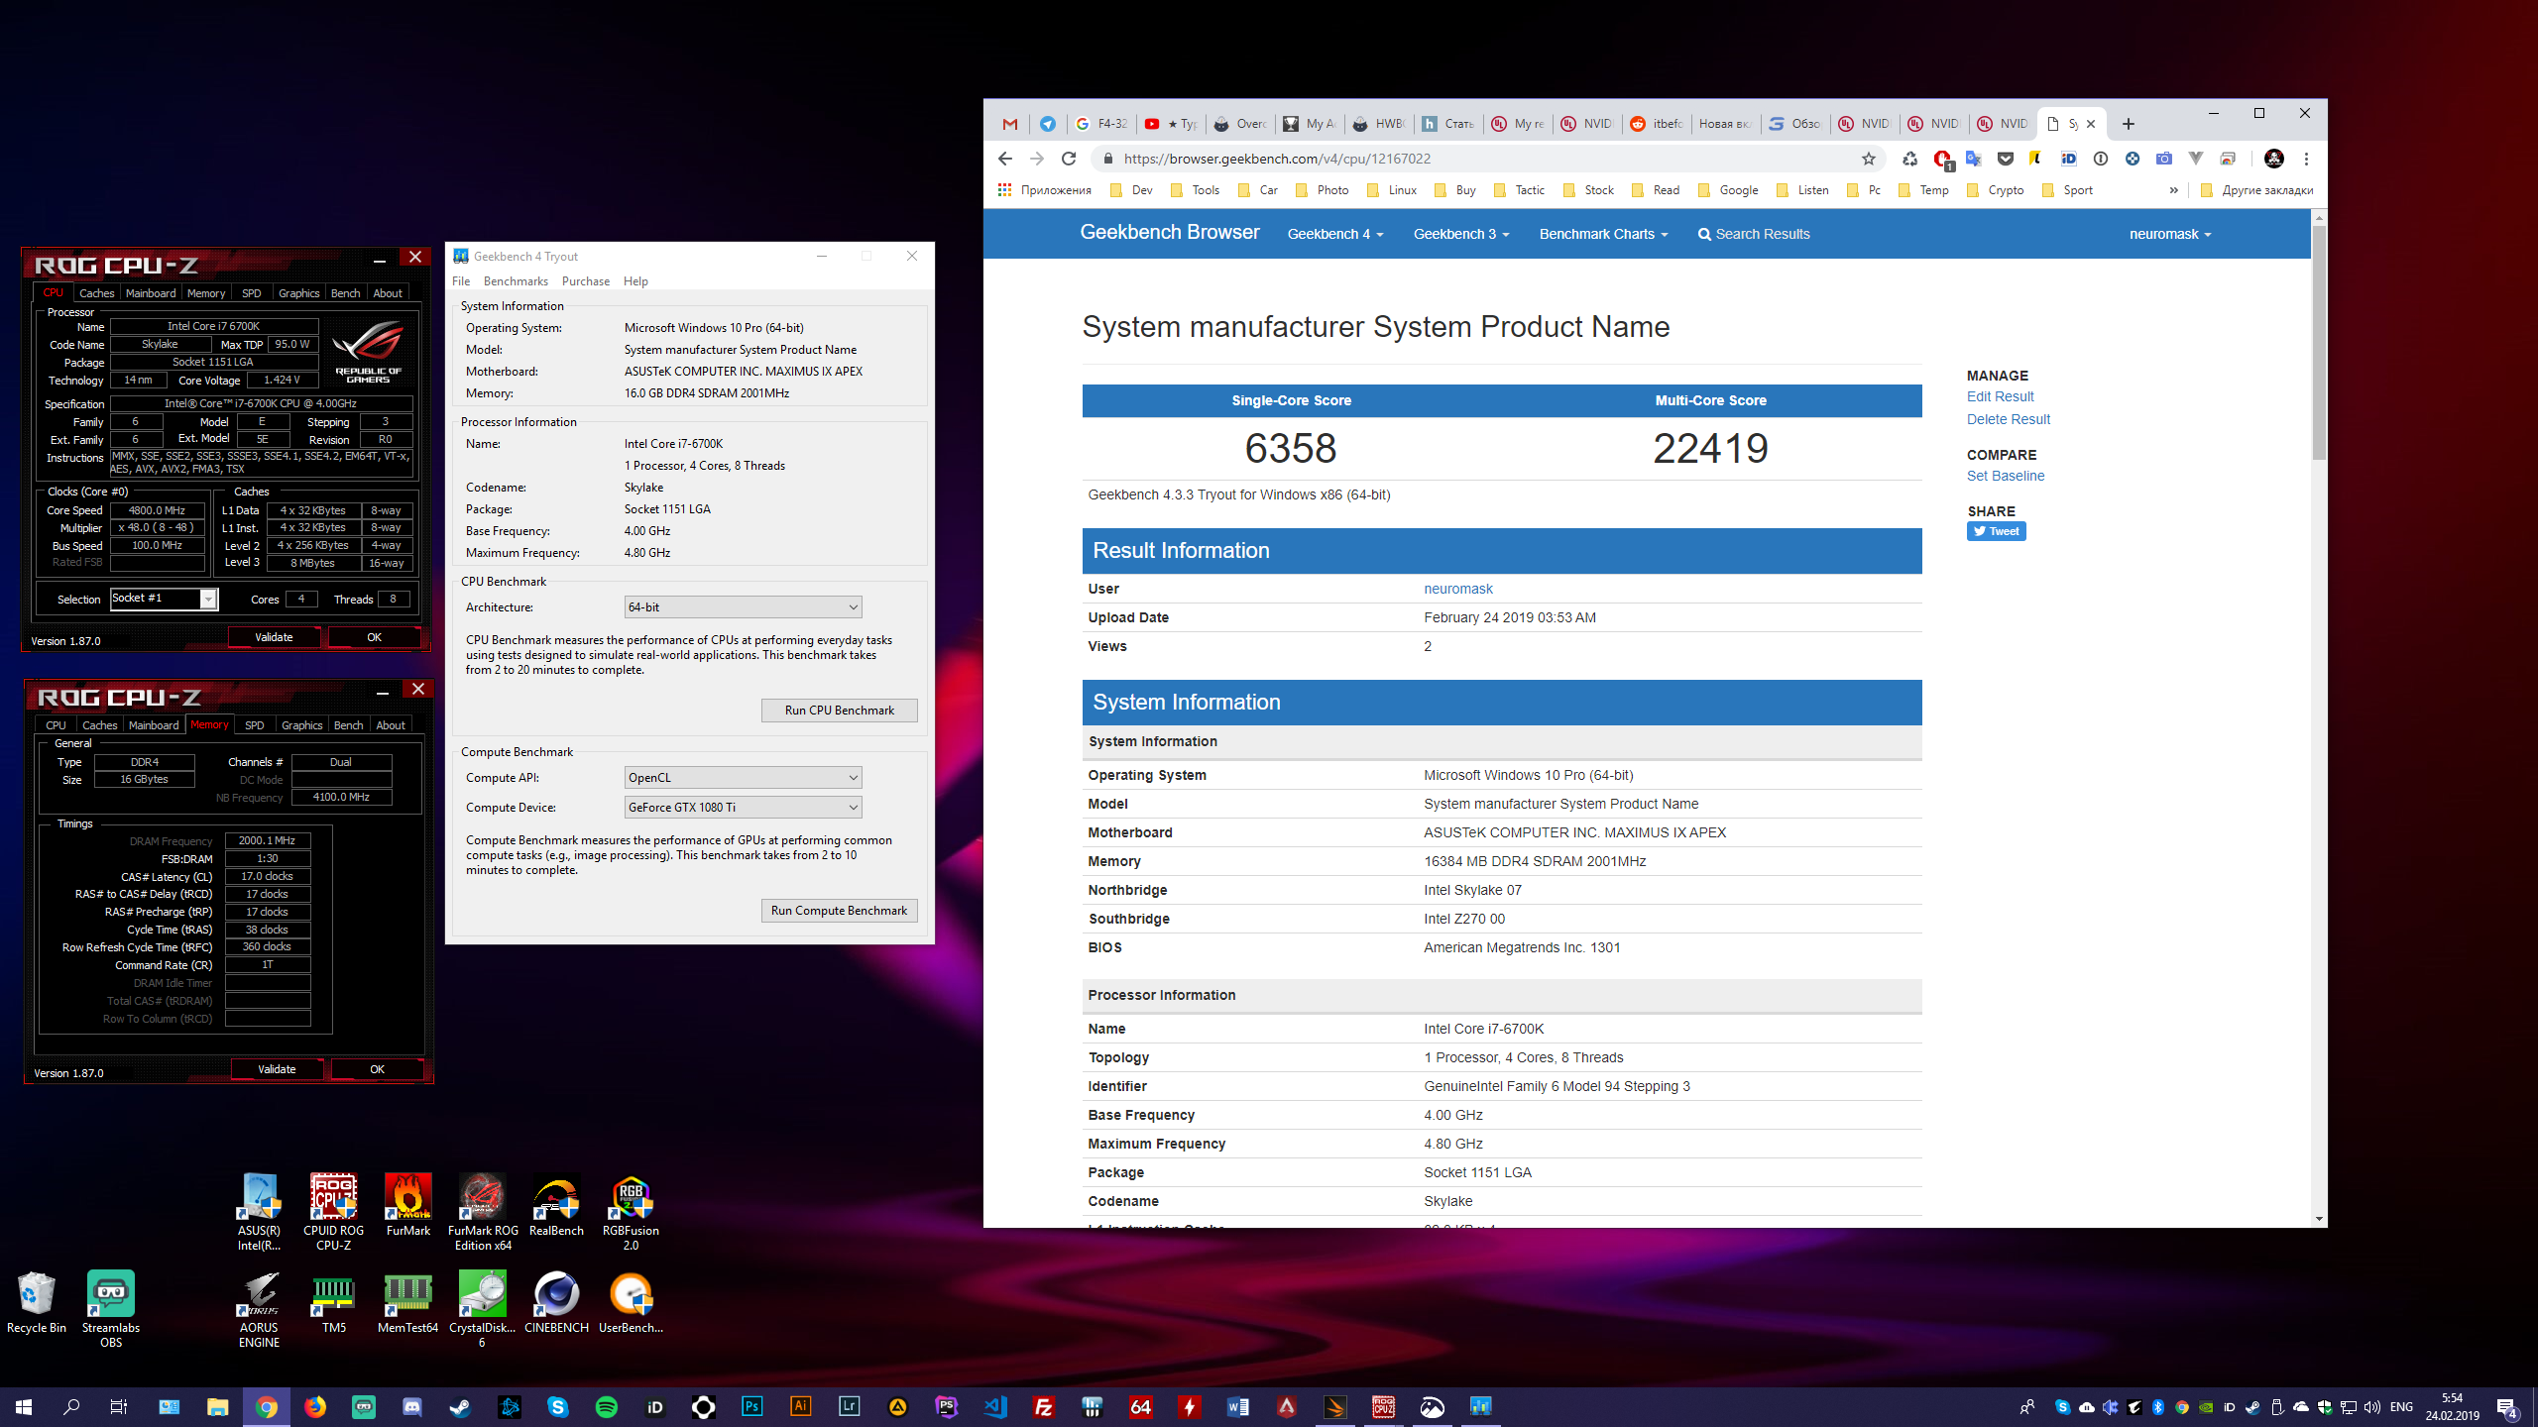2538x1427 pixels.
Task: Open Discord from the taskbar
Action: [412, 1407]
